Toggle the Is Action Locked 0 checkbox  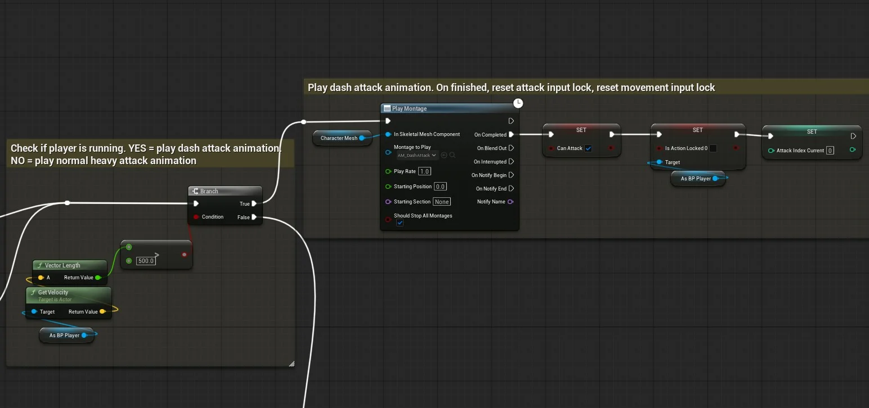click(713, 148)
